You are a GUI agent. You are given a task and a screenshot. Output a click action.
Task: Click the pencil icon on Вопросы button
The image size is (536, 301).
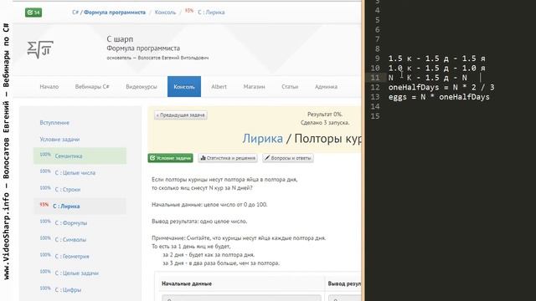point(267,158)
